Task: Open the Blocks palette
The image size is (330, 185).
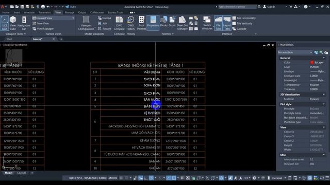Action: tap(164, 22)
